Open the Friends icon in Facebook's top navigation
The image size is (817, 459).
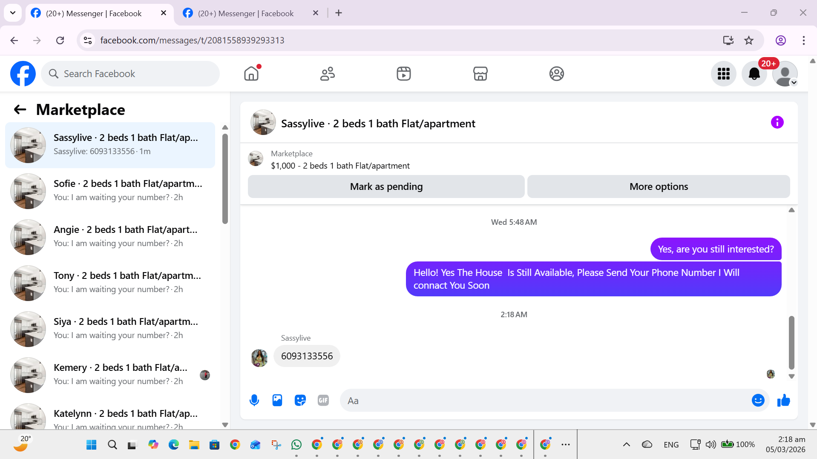pyautogui.click(x=328, y=74)
